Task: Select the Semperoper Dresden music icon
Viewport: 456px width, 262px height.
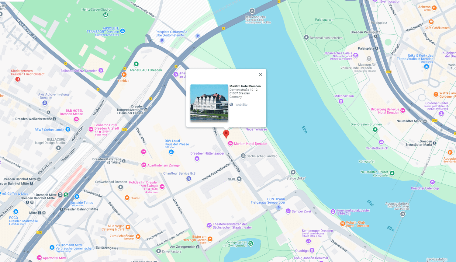Action: [x=309, y=241]
